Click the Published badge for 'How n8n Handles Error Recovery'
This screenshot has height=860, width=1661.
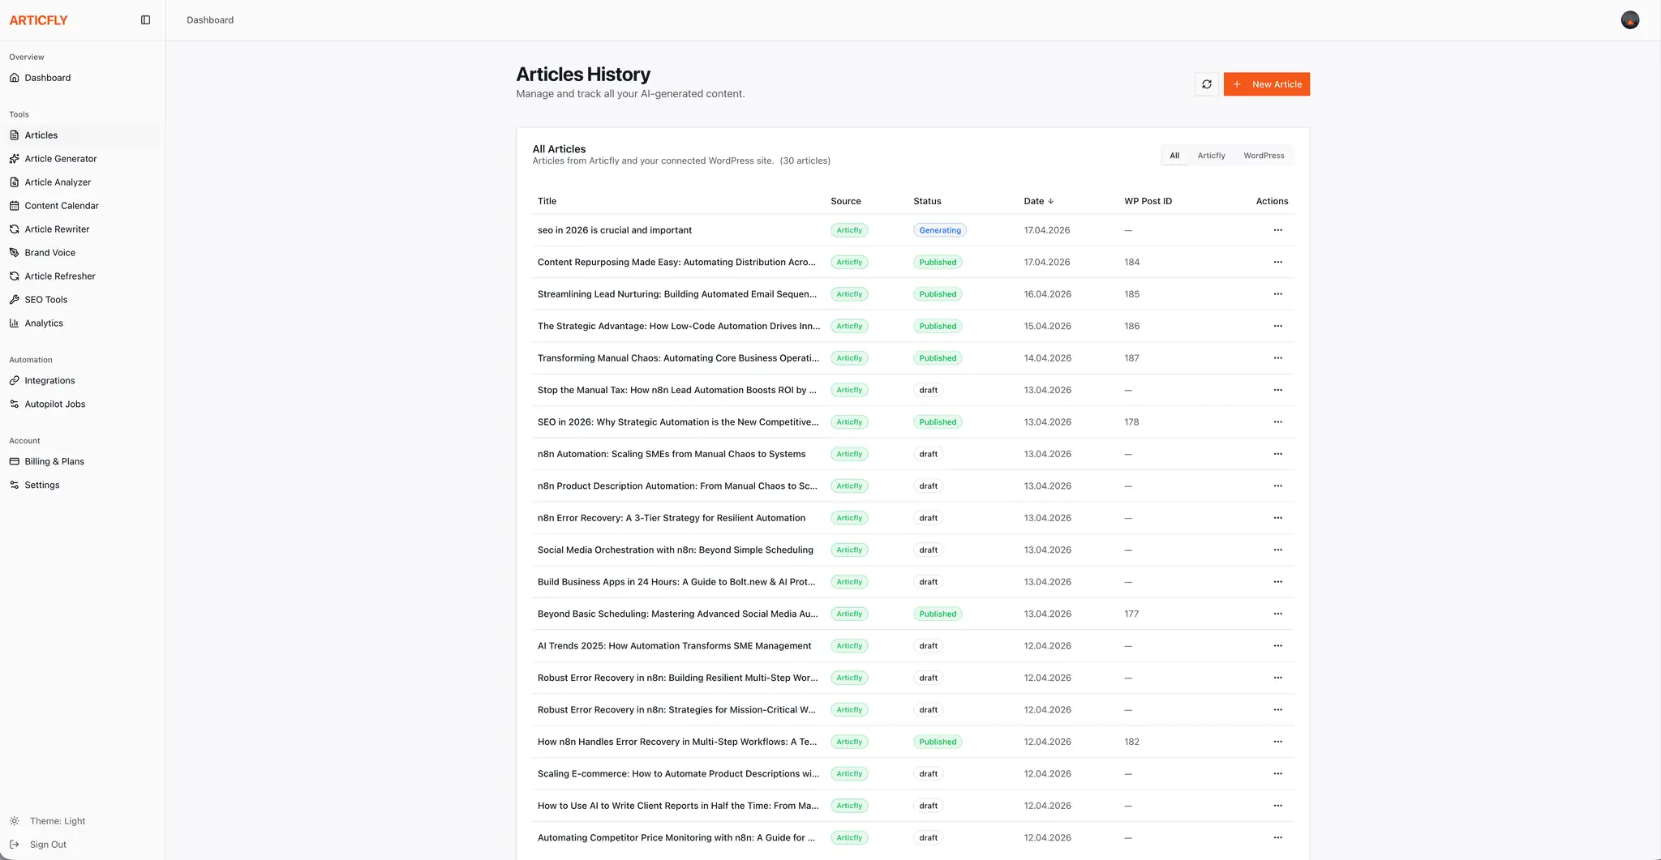click(938, 742)
